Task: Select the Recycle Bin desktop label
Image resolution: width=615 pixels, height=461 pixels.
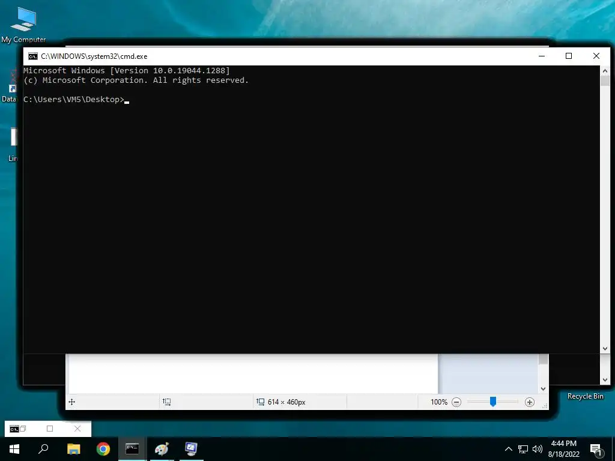Action: tap(585, 396)
